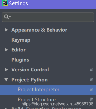Viewport: 96px width, 109px height.
Task: Click the project-level icon beside Project Structure
Action: (x=91, y=99)
